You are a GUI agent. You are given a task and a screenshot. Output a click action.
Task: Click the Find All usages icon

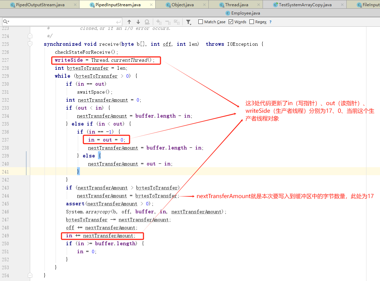coord(147,22)
